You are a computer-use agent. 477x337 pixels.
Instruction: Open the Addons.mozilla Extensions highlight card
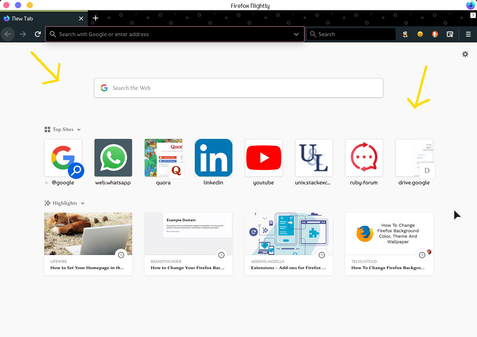click(289, 244)
